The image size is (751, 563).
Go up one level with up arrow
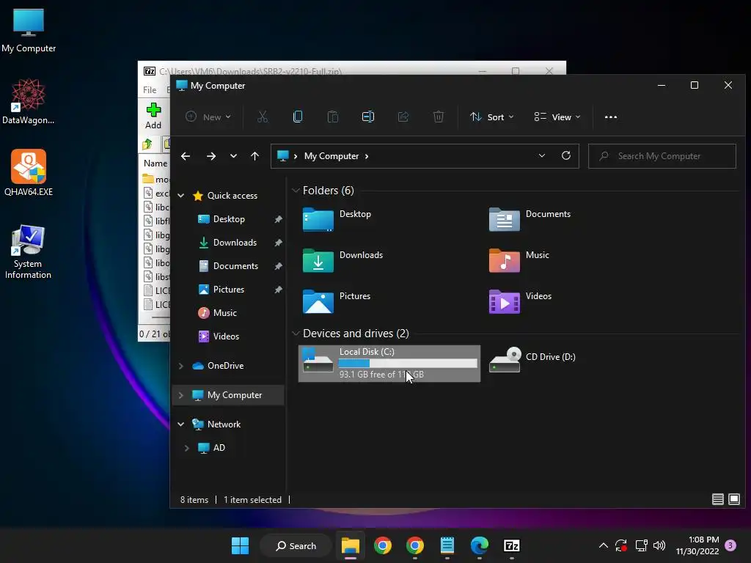point(254,156)
